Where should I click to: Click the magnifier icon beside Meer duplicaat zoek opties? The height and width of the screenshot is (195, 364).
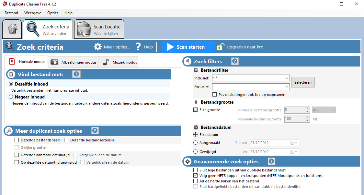click(x=9, y=131)
